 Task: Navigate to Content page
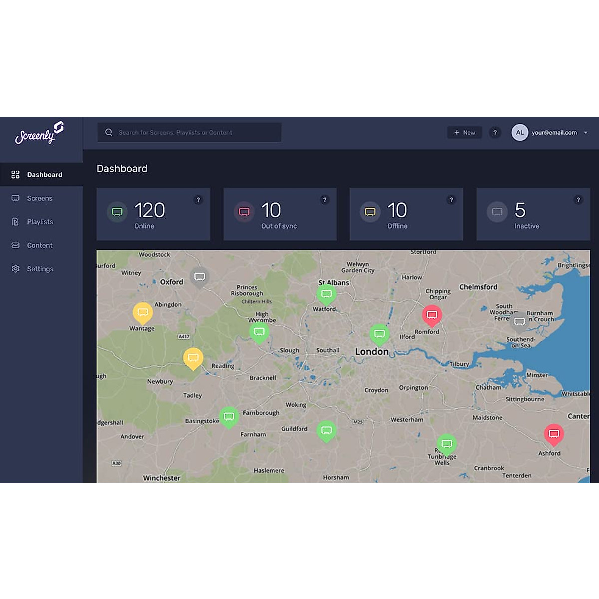click(39, 245)
